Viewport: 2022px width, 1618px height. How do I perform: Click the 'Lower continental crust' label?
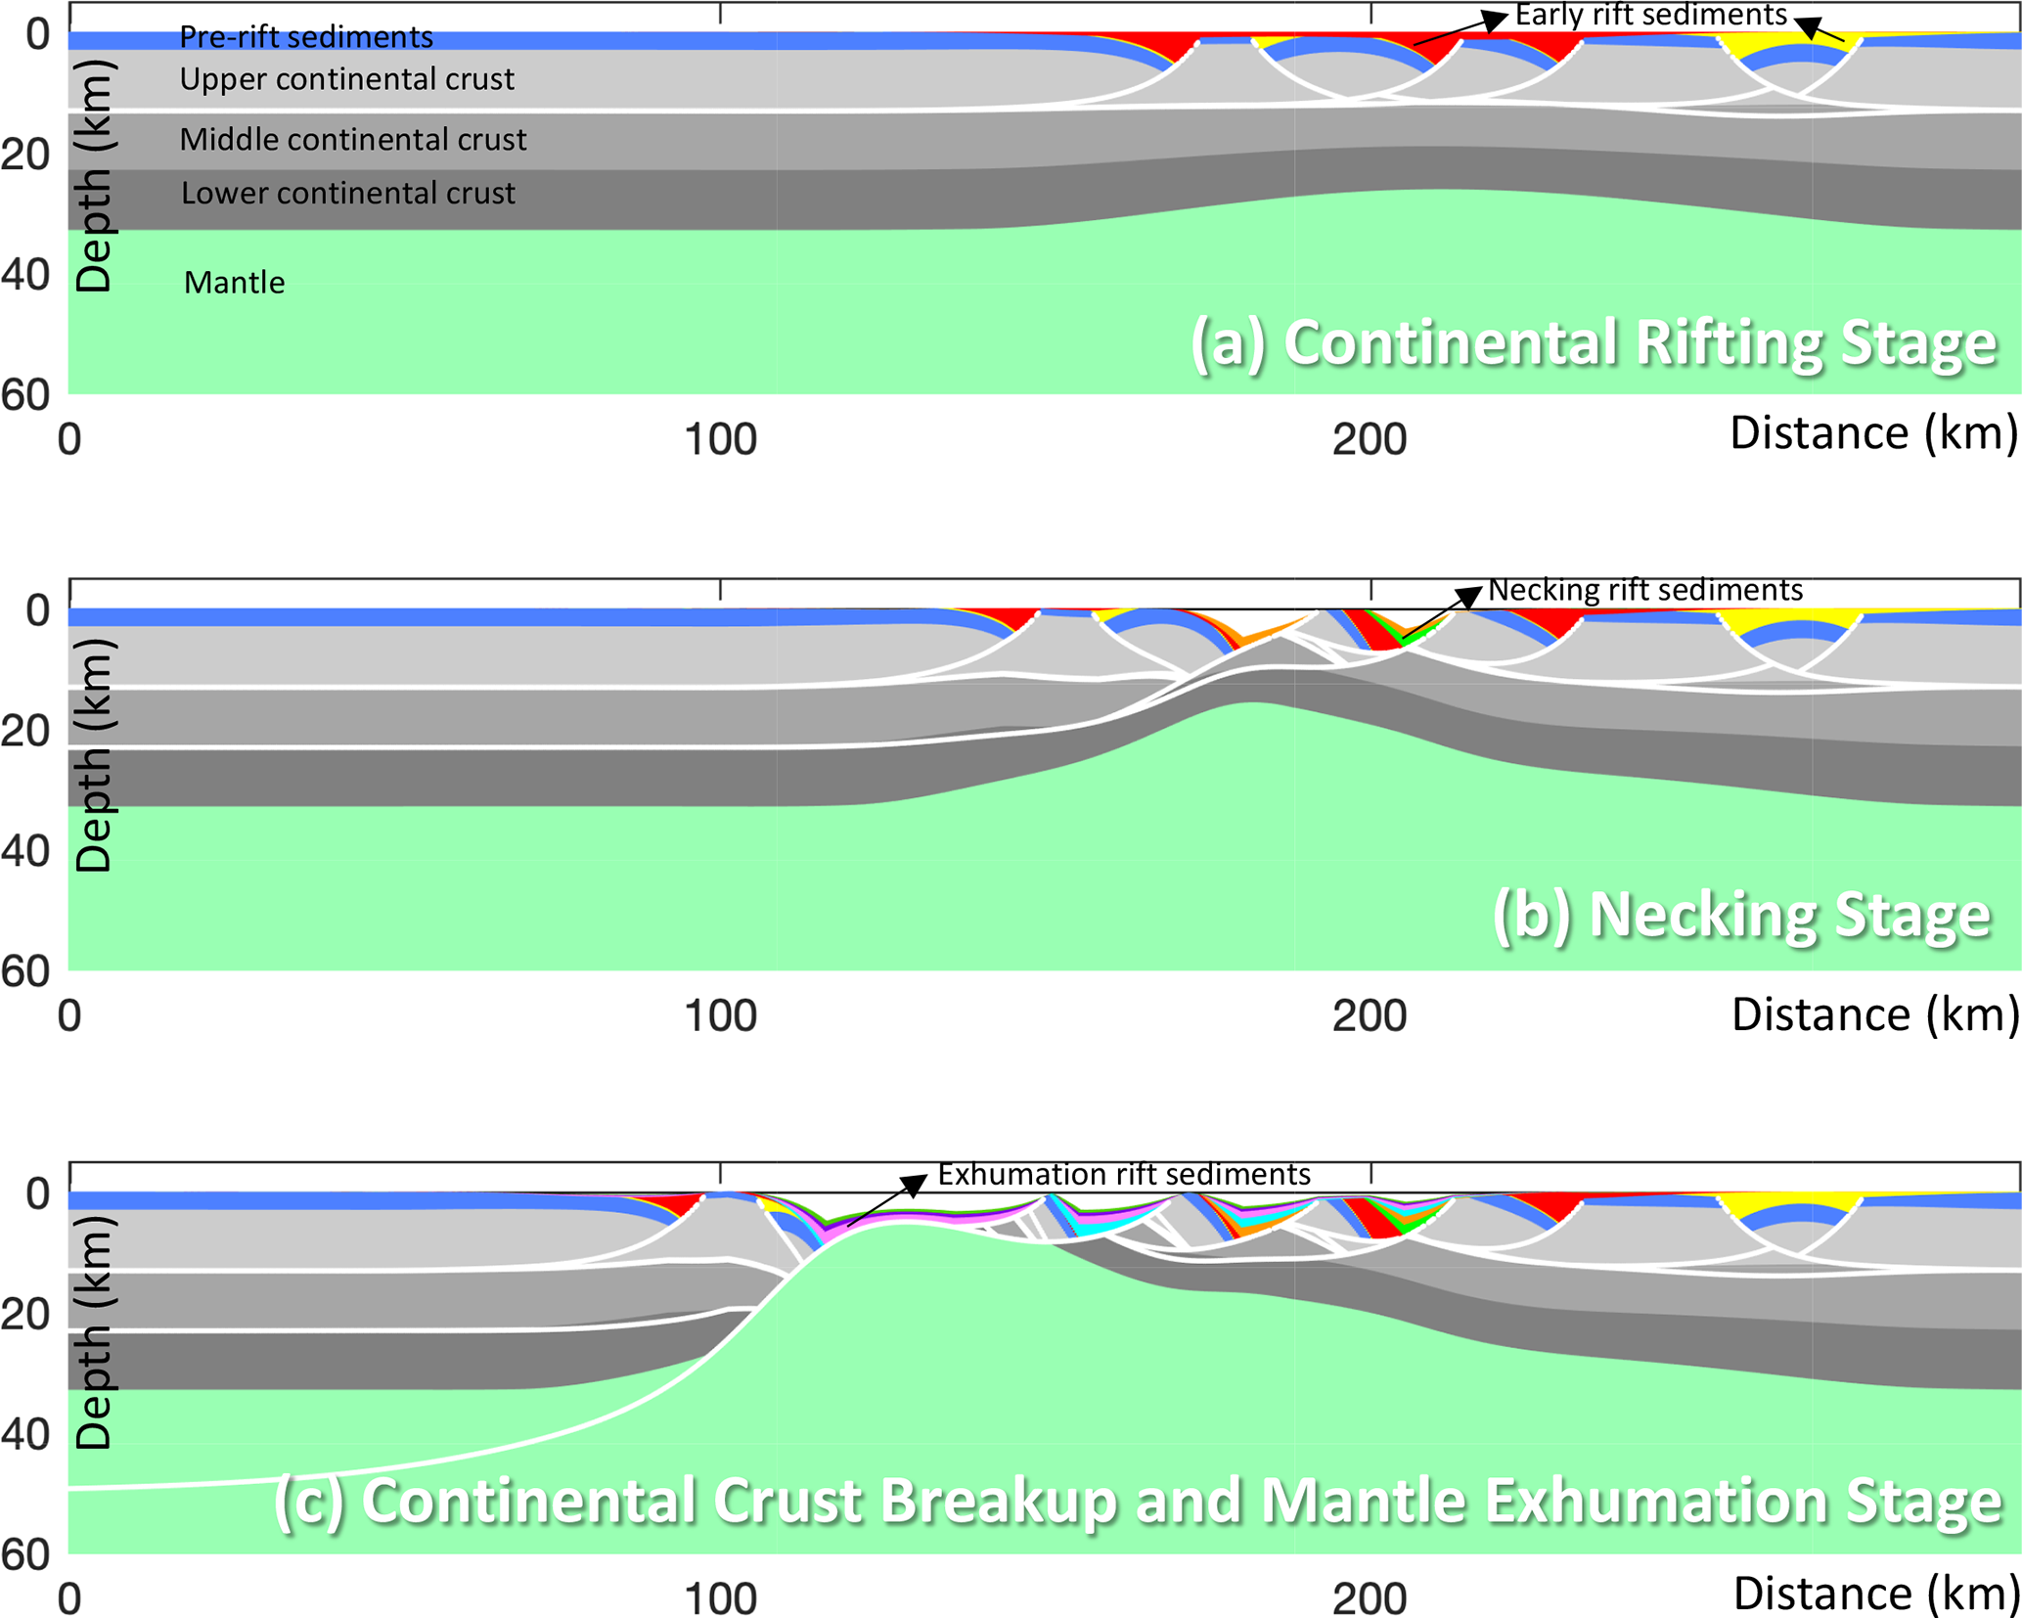[347, 194]
